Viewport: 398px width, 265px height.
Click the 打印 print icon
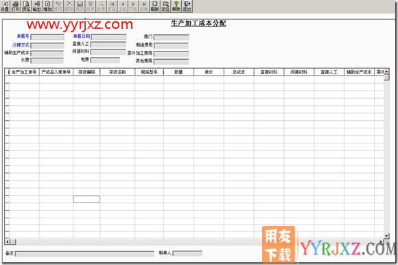click(x=16, y=6)
